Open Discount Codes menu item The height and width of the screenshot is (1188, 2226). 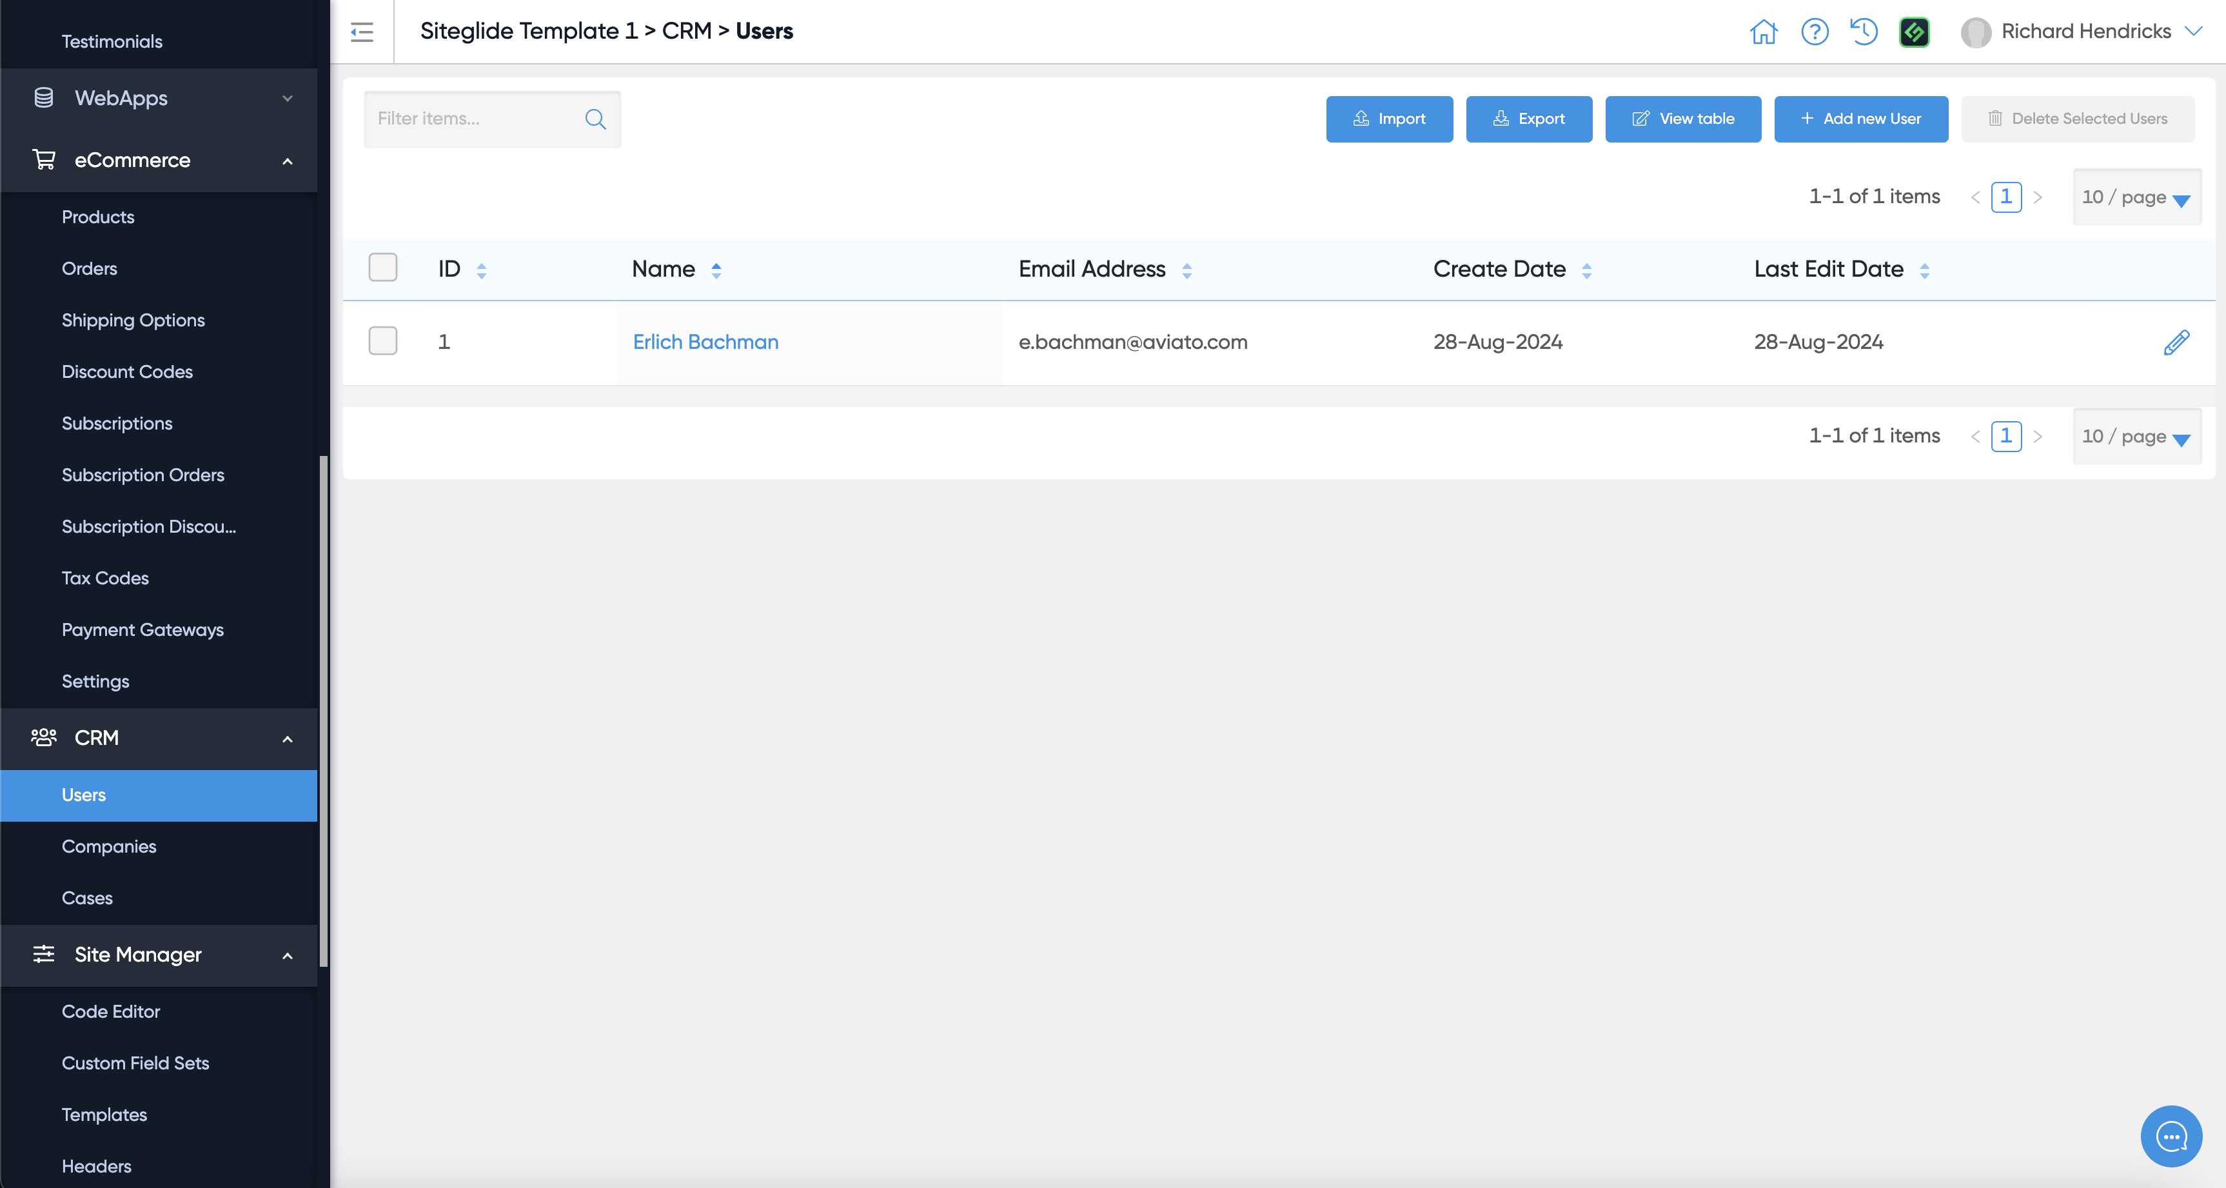click(127, 371)
